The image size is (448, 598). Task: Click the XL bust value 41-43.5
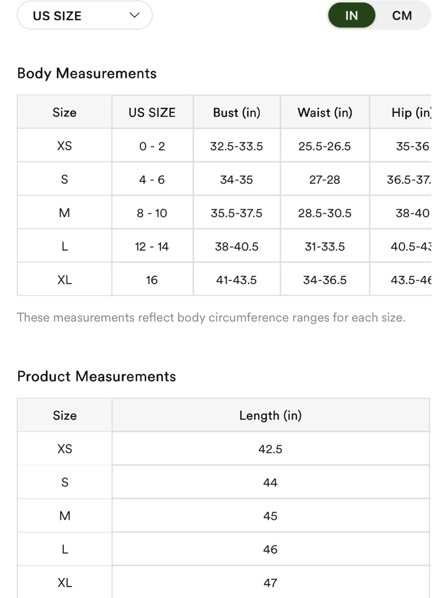point(237,280)
